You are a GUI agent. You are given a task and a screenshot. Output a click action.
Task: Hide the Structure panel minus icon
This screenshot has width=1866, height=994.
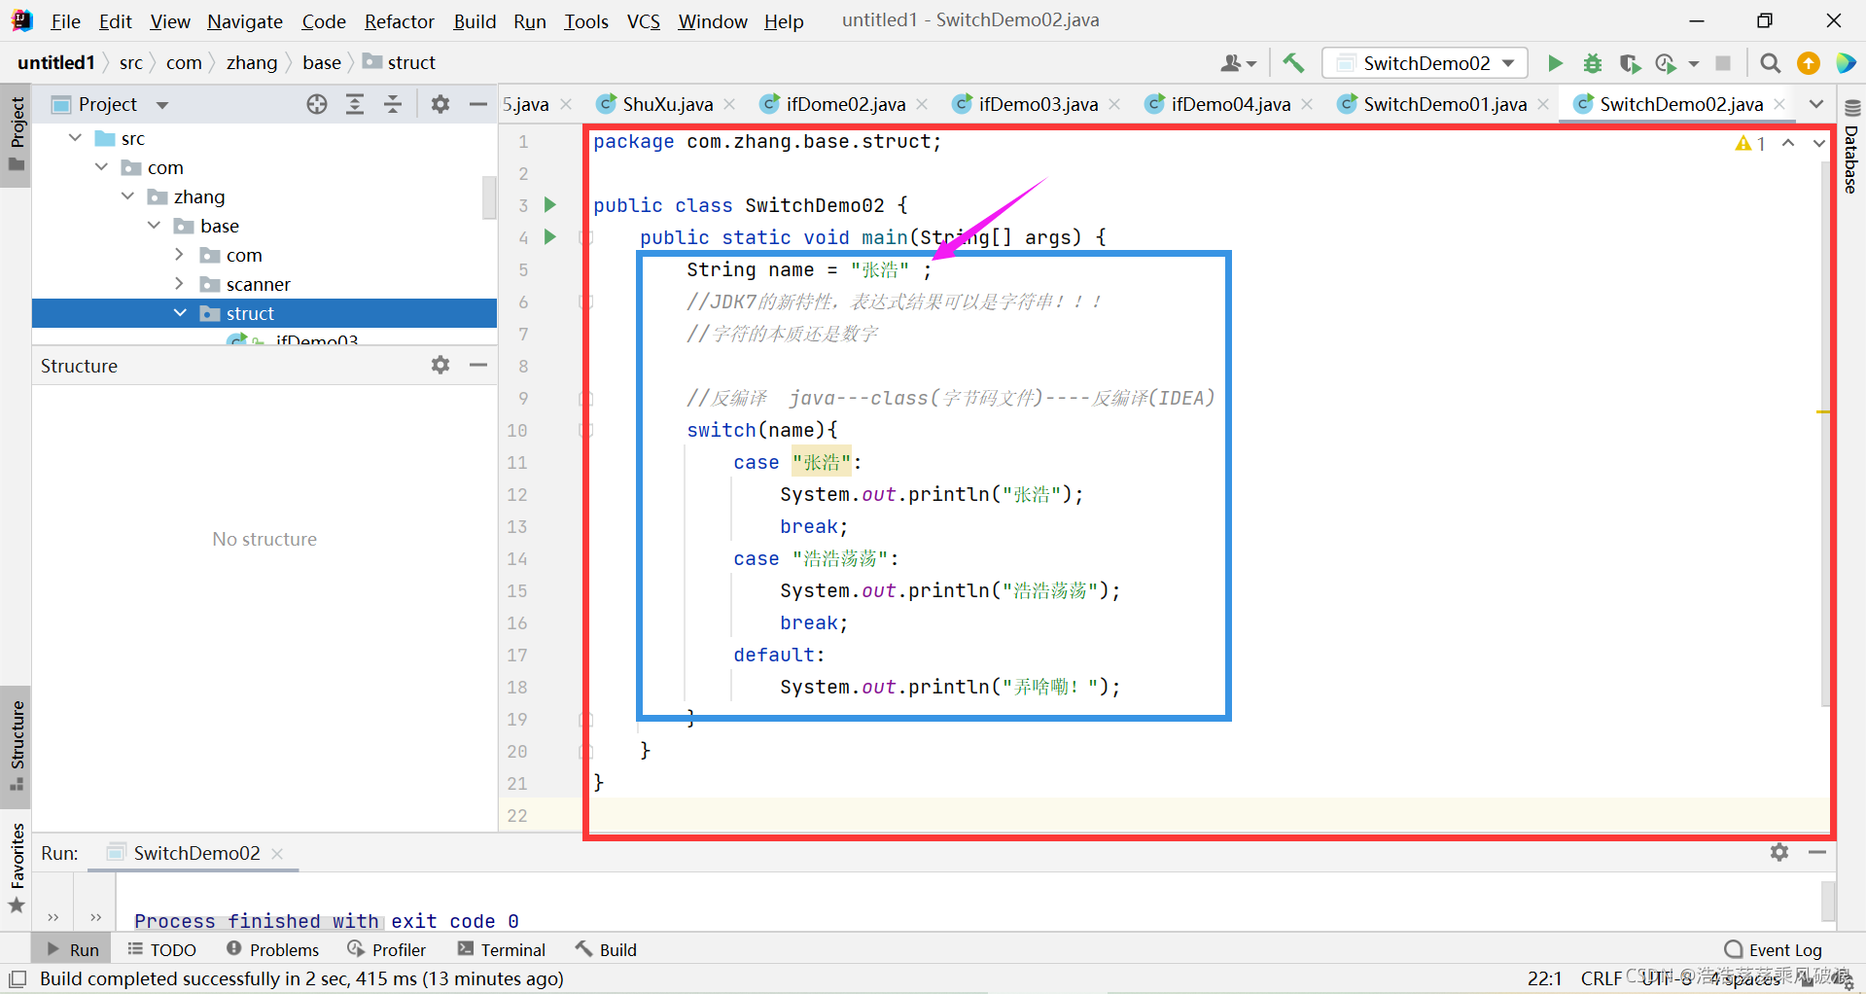pos(477,365)
